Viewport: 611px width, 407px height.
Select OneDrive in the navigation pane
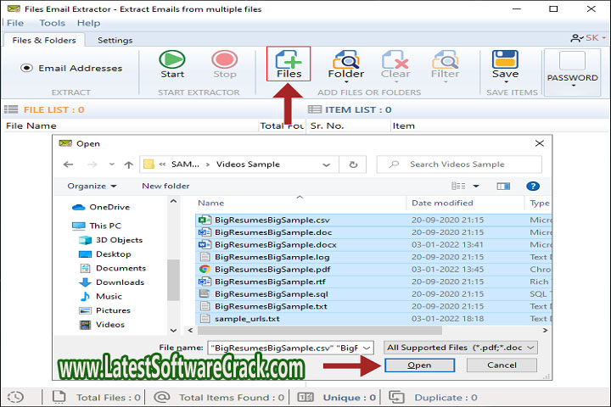tap(101, 207)
